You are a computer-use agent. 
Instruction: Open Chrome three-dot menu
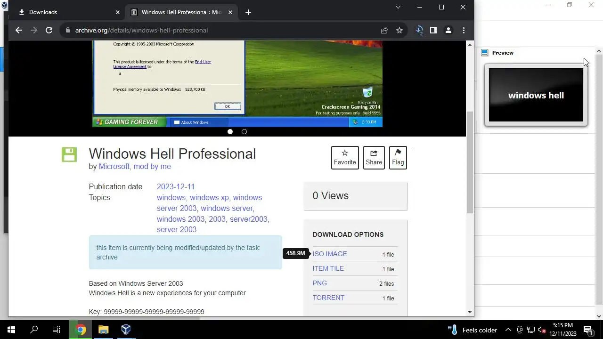464,30
